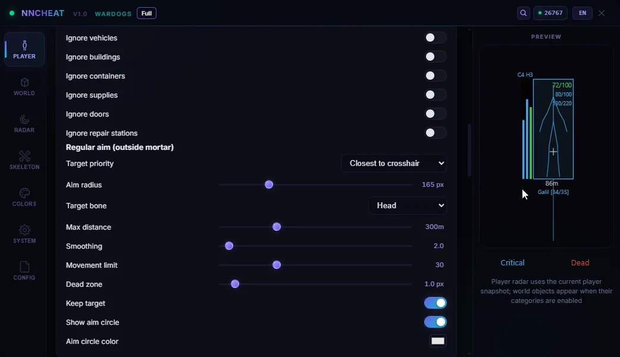Screen dimensions: 620x357
Task: Turn on Ignore containers
Action: click(435, 76)
